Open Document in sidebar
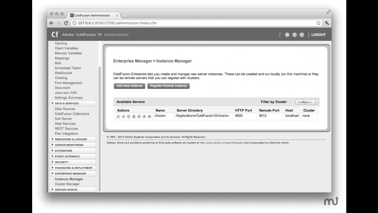 [x=63, y=88]
